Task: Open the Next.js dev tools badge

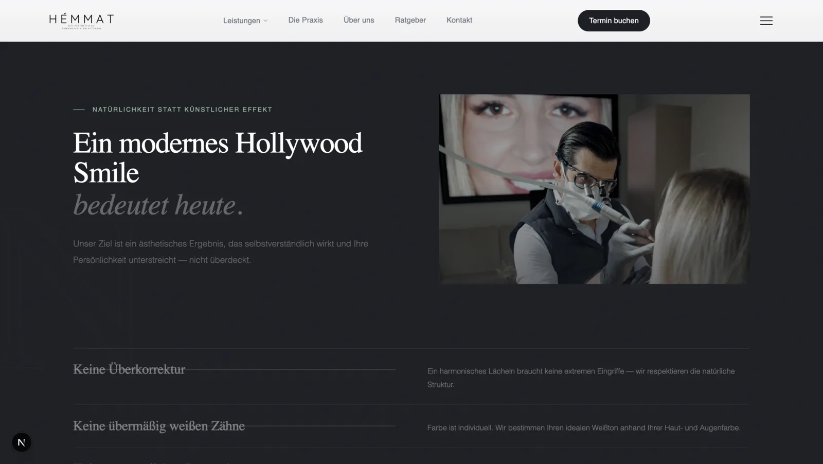Action: [22, 442]
